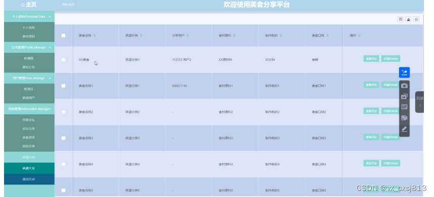Open 普通用户 in sidebar
The height and width of the screenshot is (197, 434).
click(x=29, y=98)
